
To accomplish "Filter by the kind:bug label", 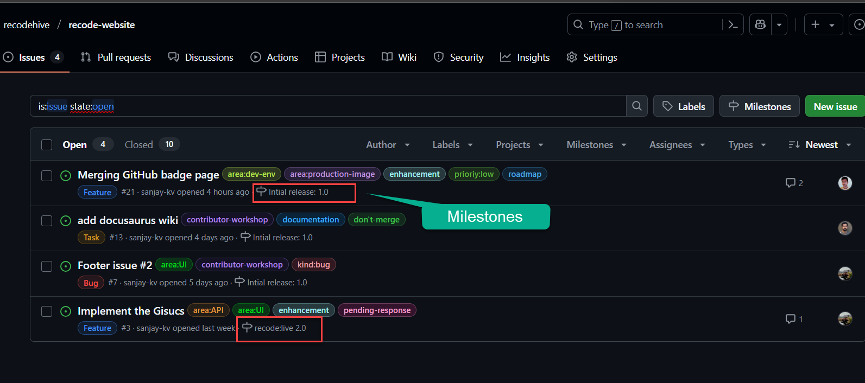I will [x=314, y=265].
